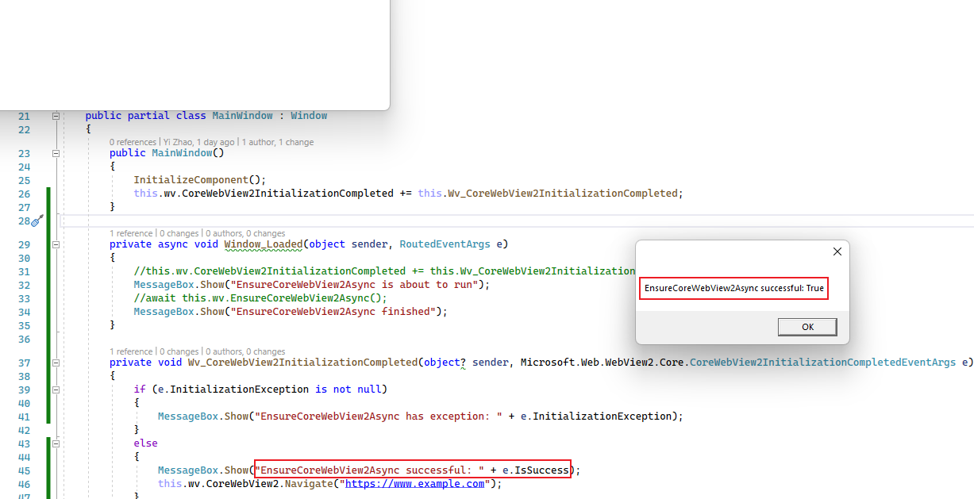The image size is (974, 499).
Task: Open the https://www.example.com hyperlink
Action: 414,483
